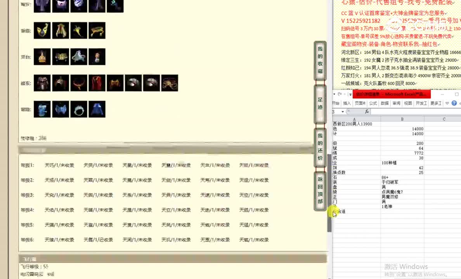Switch to Excel 插入 tab

(x=347, y=103)
